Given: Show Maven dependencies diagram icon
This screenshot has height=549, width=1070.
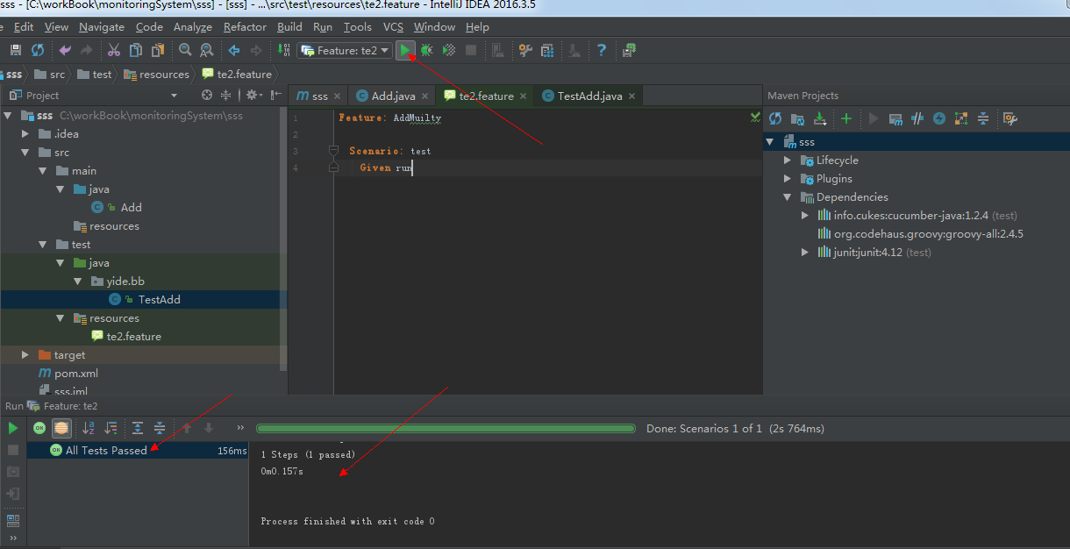Looking at the screenshot, I should coord(961,118).
